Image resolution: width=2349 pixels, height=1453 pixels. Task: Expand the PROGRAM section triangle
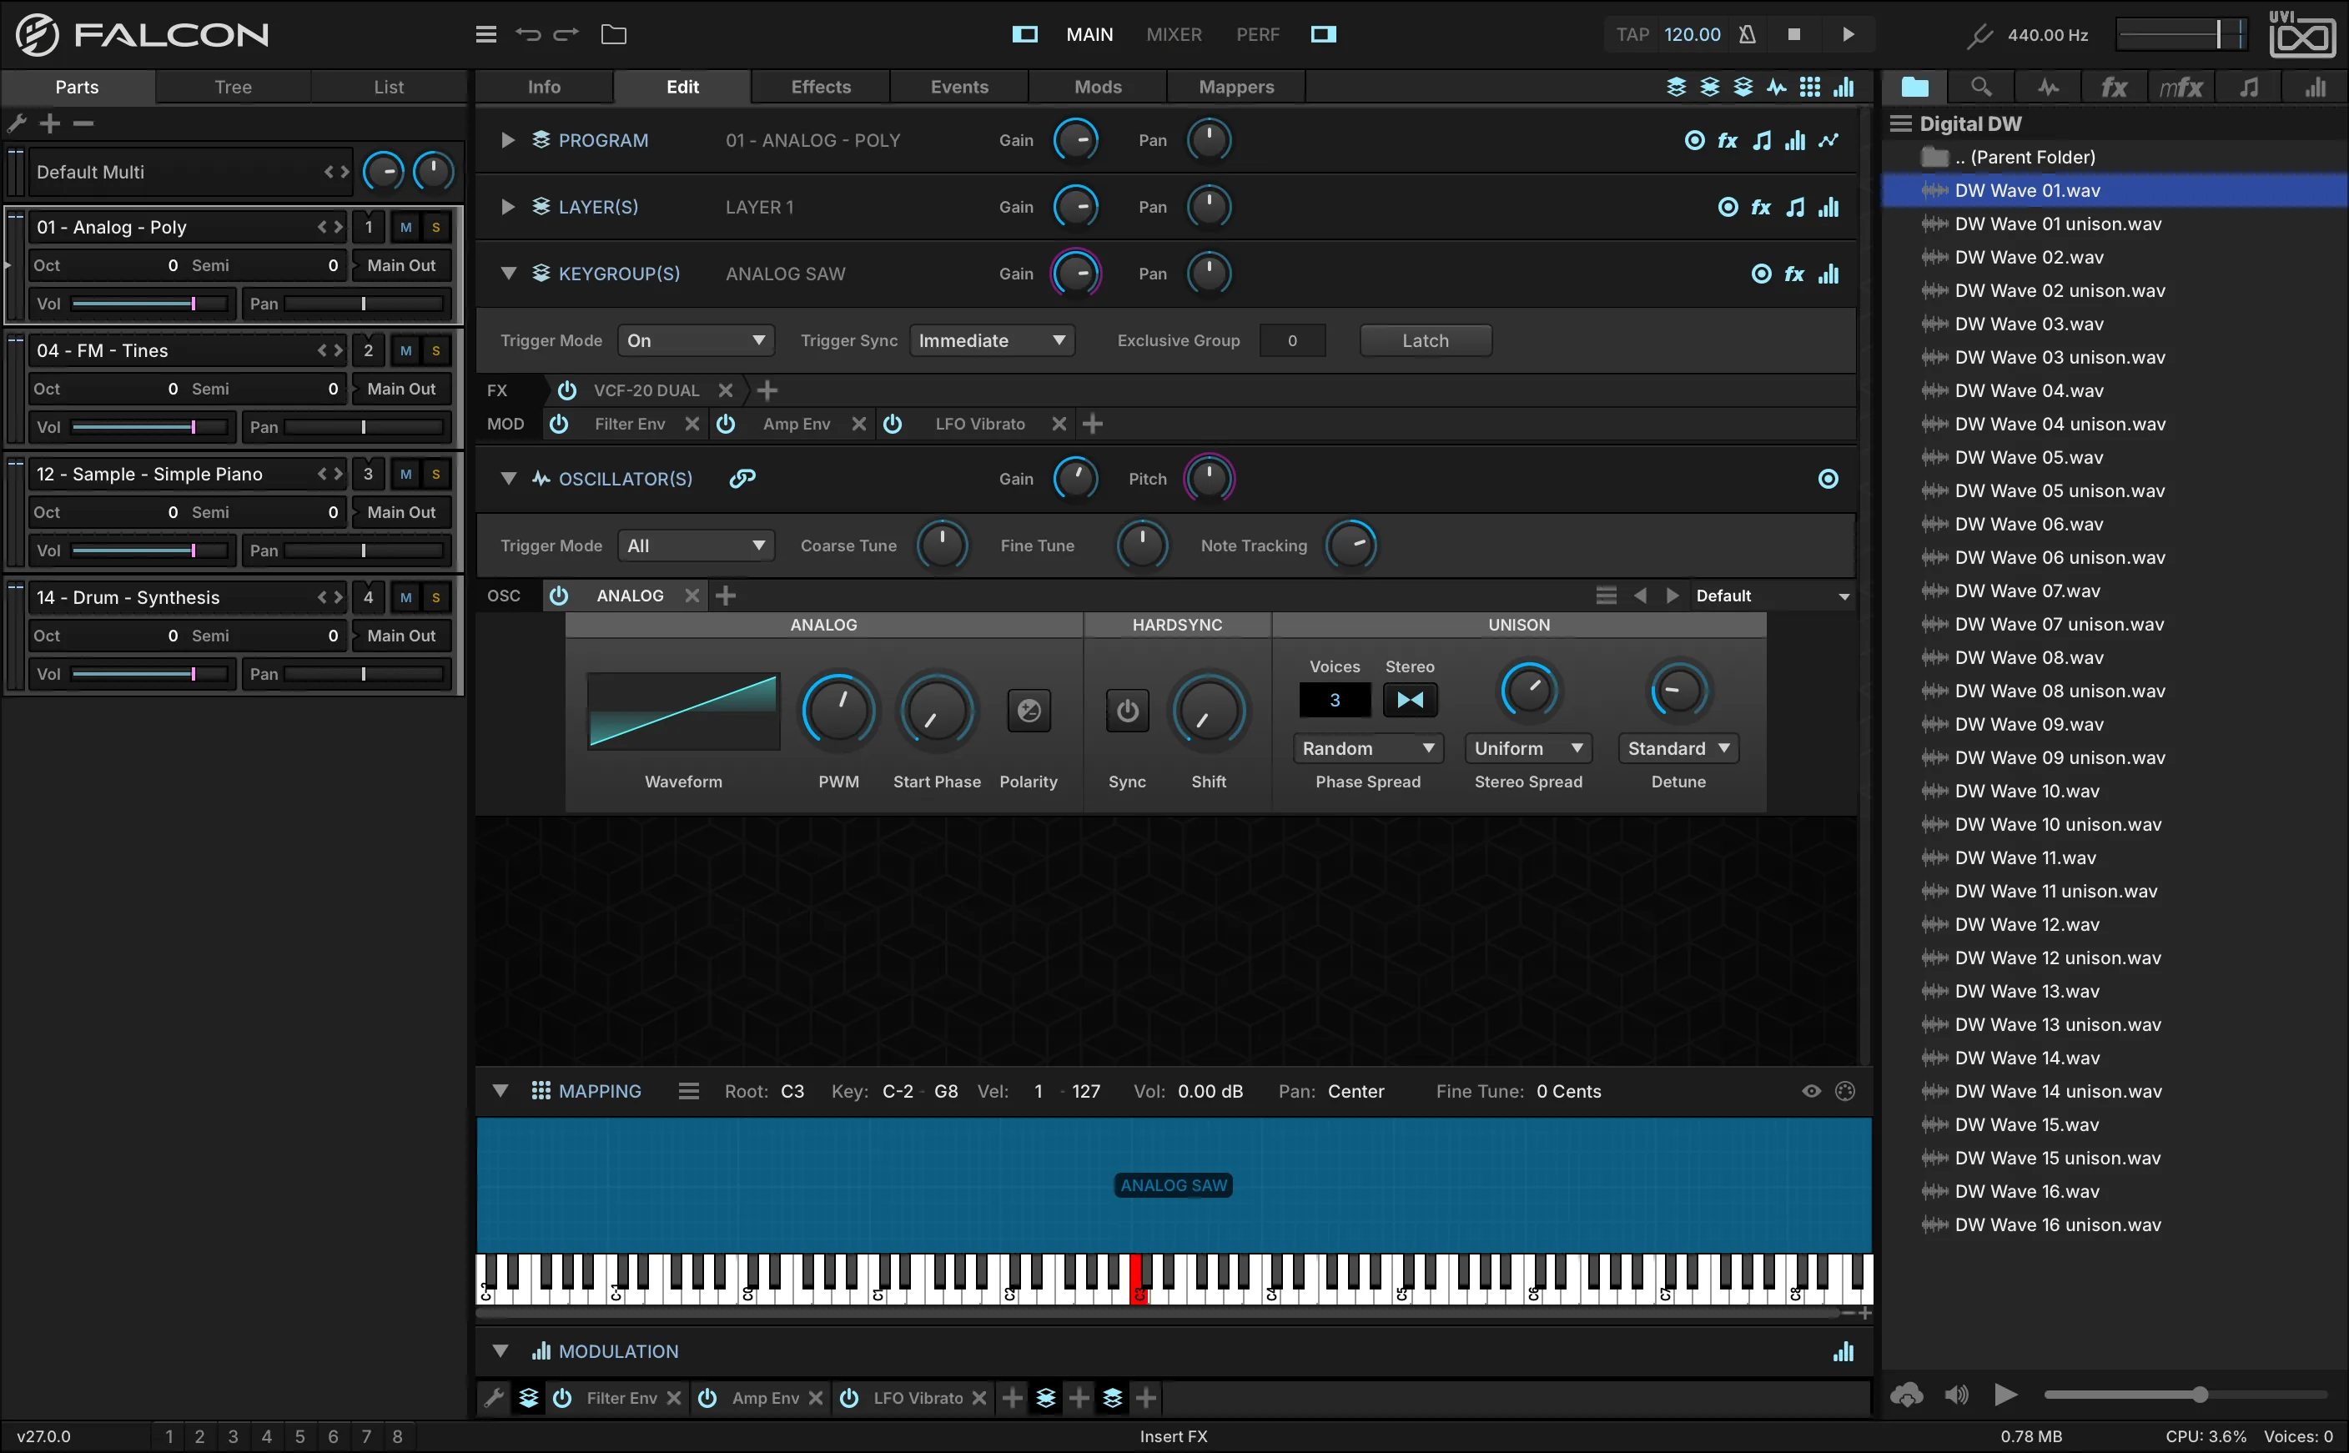click(508, 140)
